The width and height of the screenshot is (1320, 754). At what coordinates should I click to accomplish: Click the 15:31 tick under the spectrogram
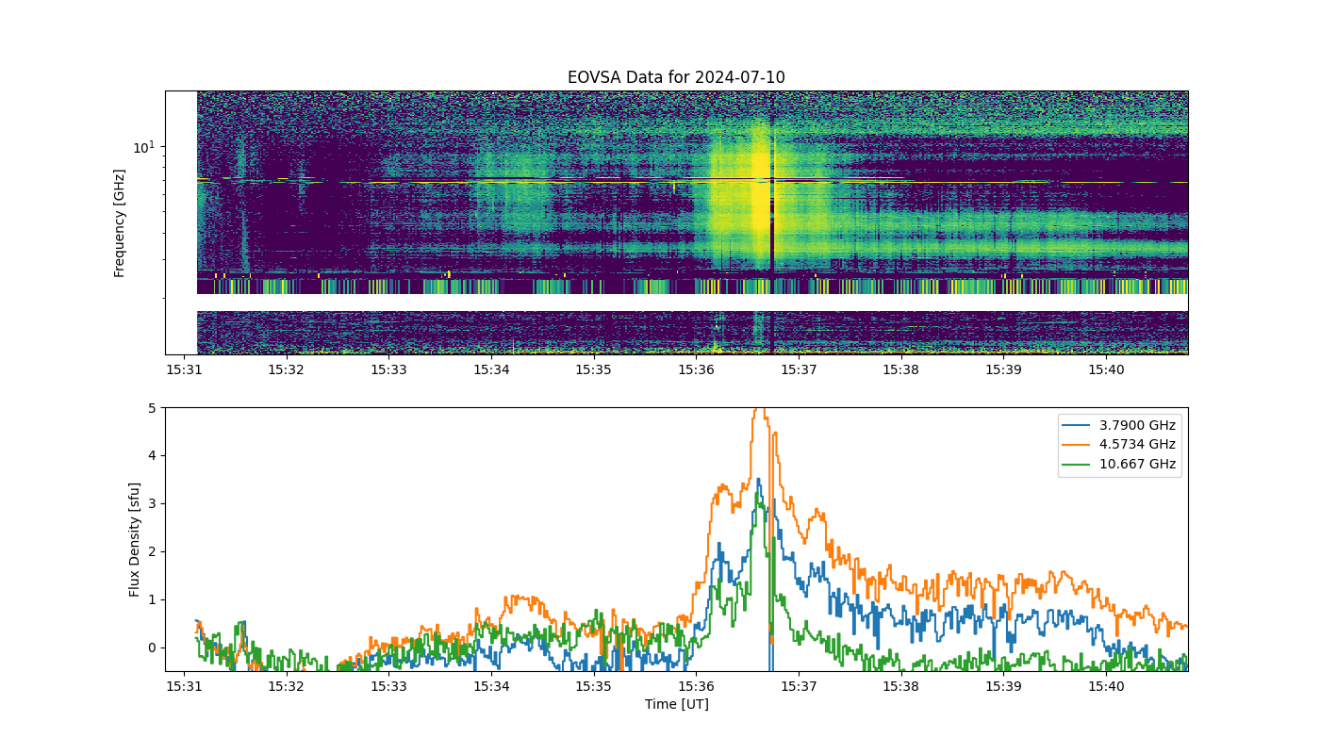click(x=183, y=369)
